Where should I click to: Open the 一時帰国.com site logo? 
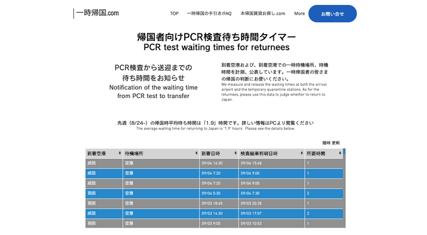[x=97, y=13]
